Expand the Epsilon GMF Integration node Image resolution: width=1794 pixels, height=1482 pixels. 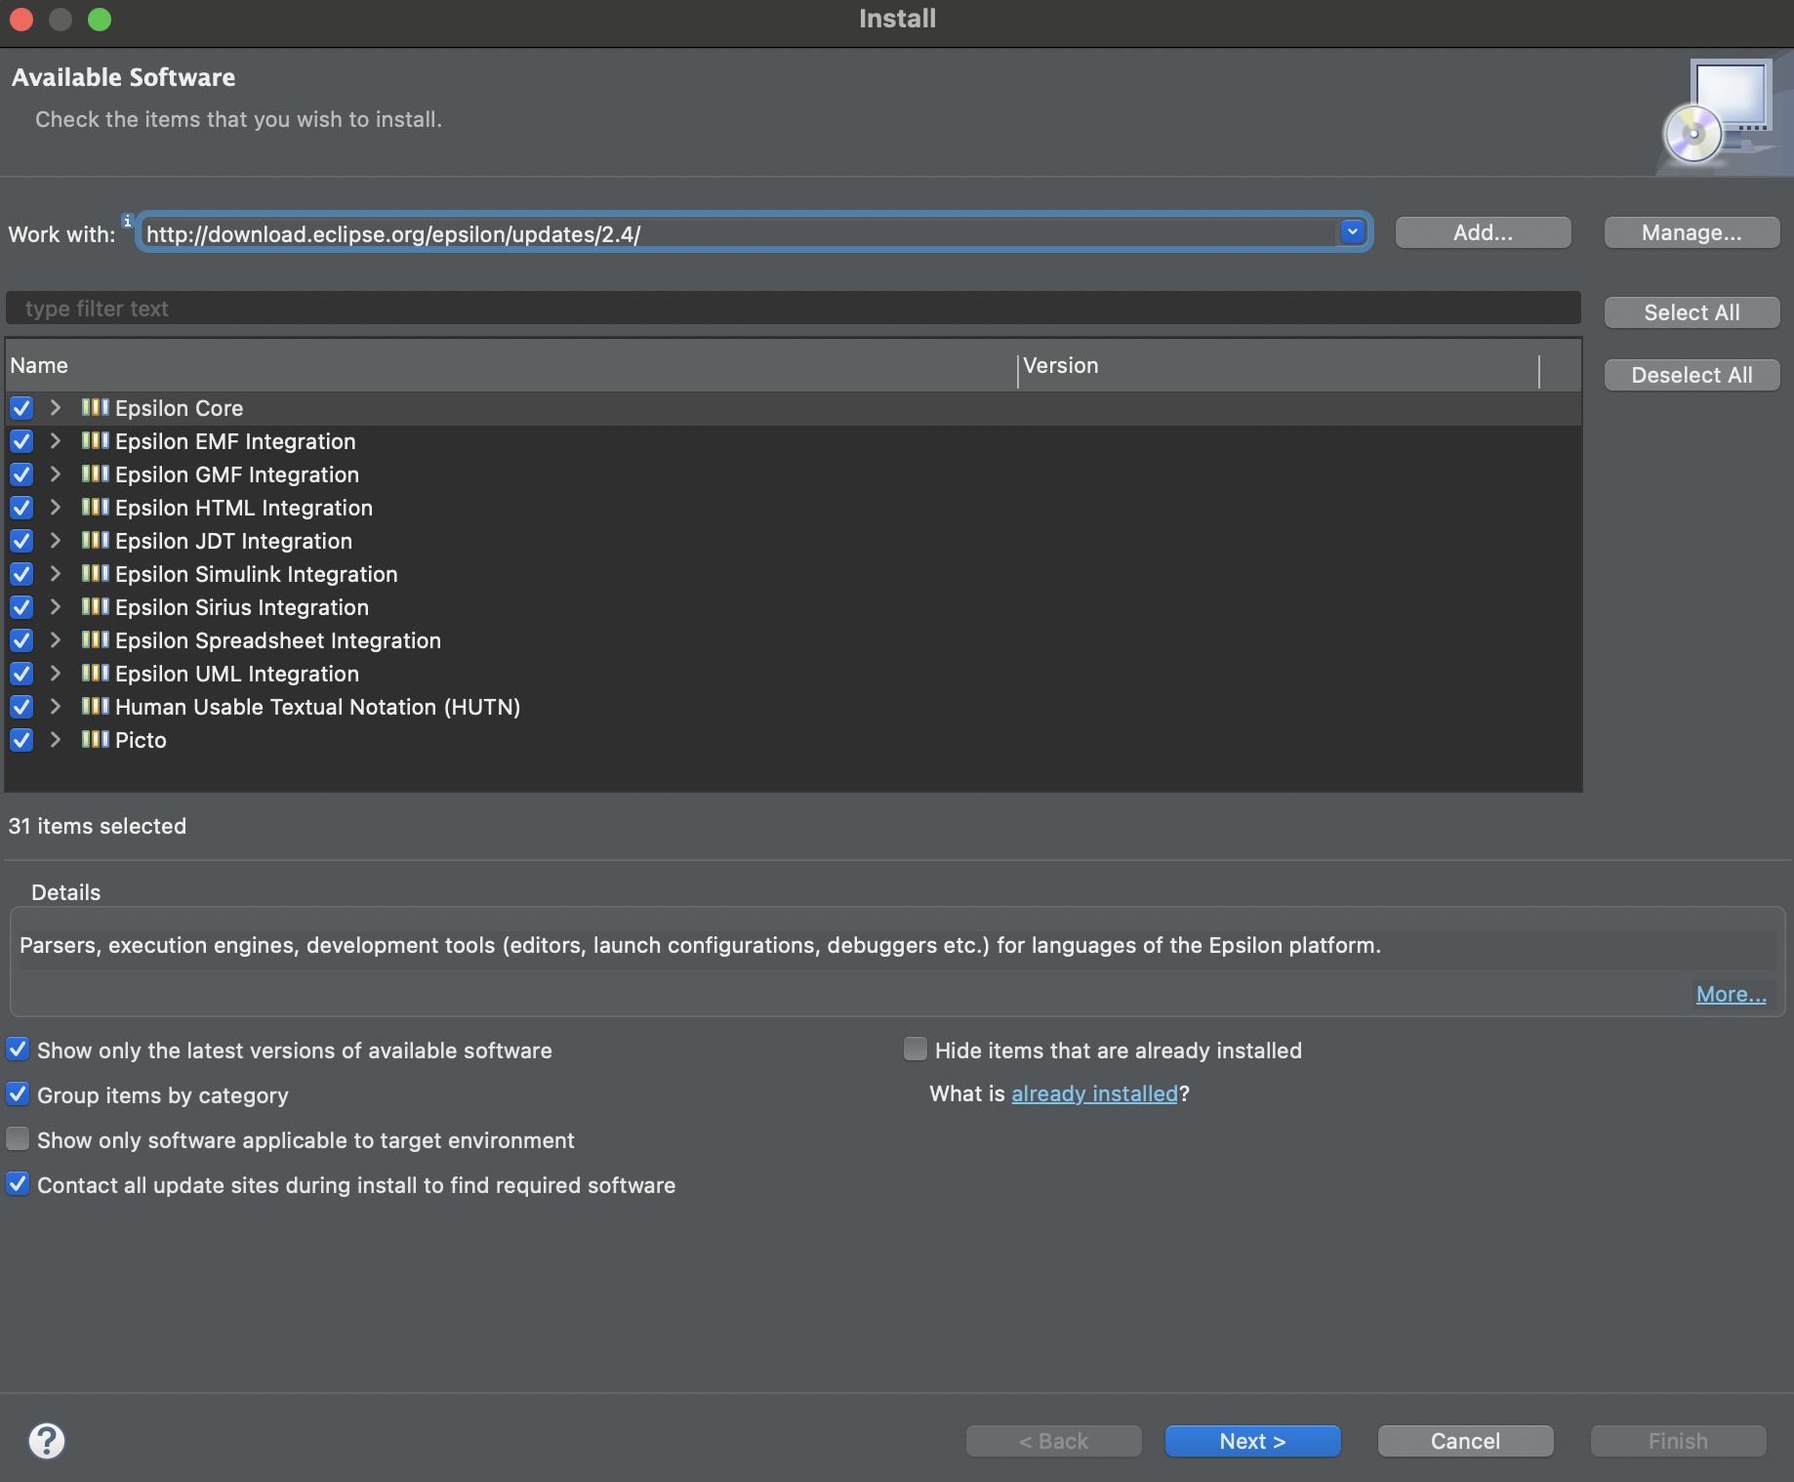click(x=56, y=474)
